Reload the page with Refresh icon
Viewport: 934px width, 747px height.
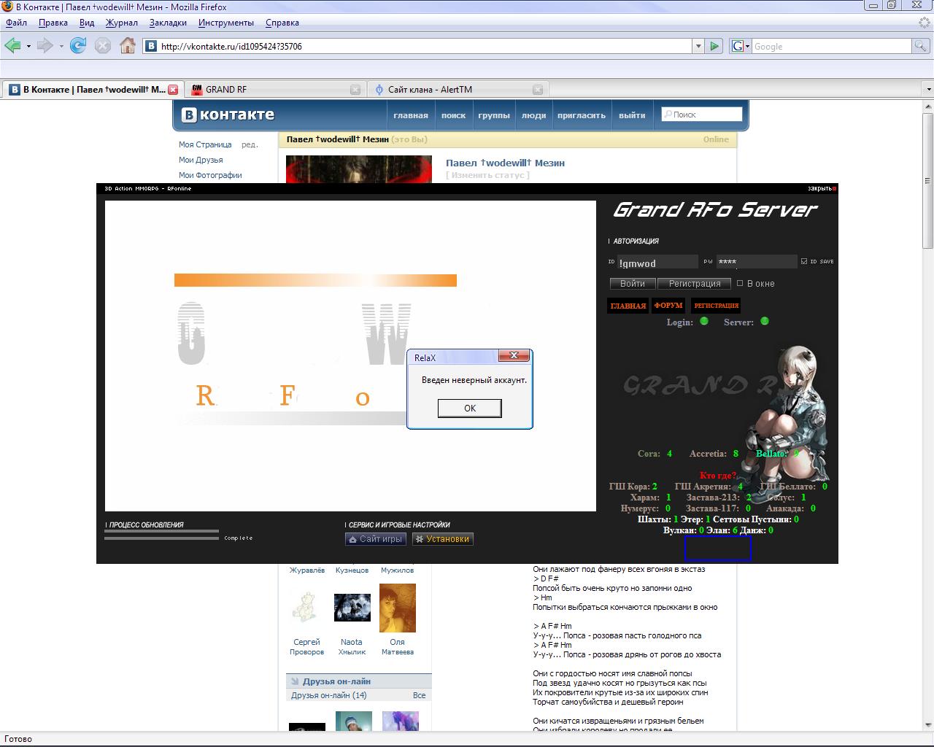78,46
